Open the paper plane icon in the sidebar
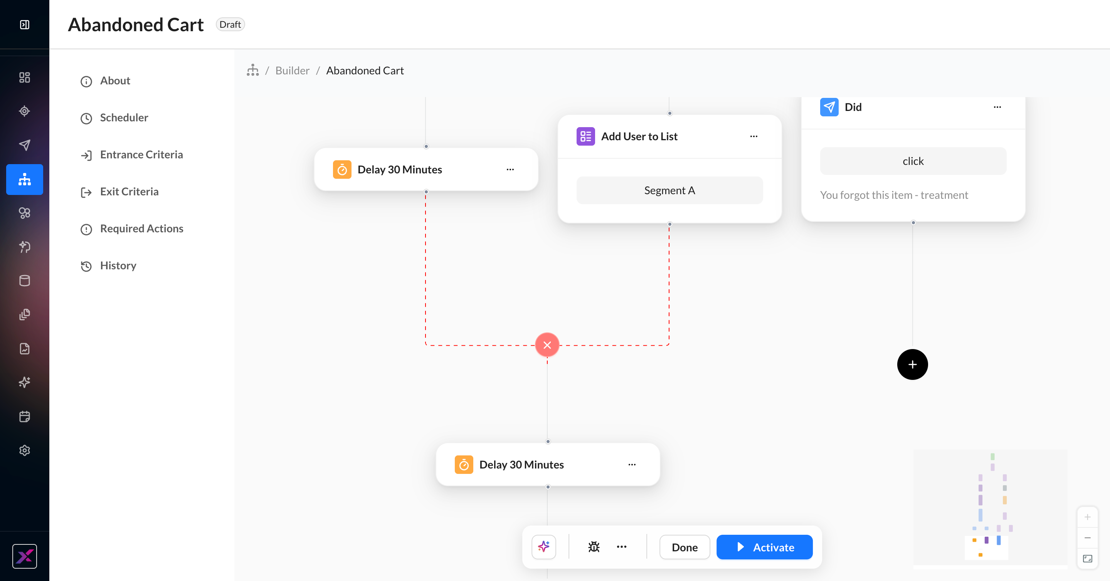 (25, 145)
